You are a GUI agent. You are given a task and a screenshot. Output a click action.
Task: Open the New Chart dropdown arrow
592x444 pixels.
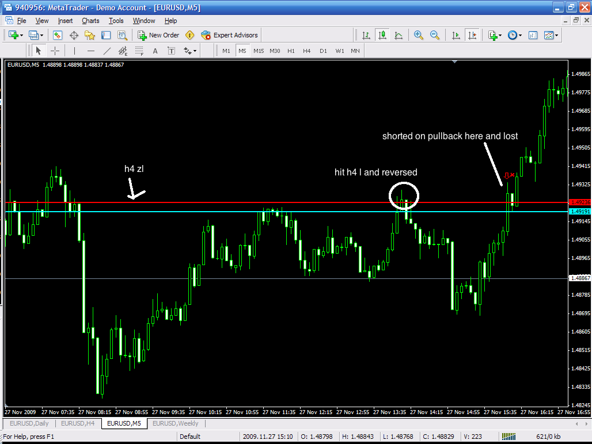click(x=21, y=36)
